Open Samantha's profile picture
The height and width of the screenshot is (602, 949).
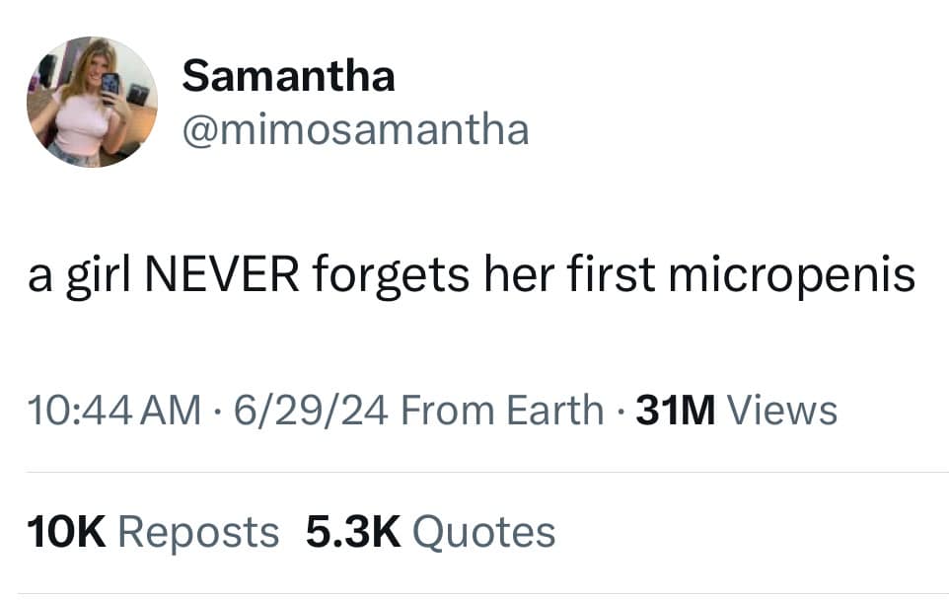pos(91,102)
